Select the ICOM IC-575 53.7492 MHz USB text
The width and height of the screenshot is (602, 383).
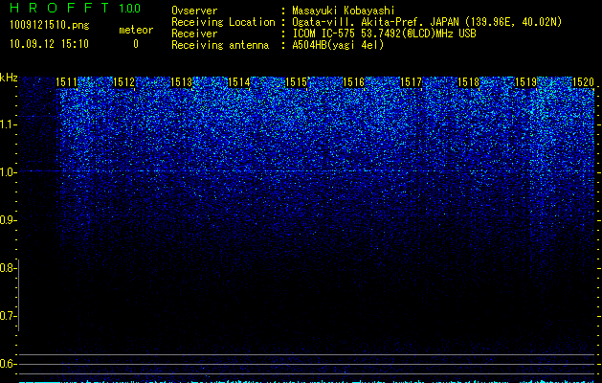384,34
